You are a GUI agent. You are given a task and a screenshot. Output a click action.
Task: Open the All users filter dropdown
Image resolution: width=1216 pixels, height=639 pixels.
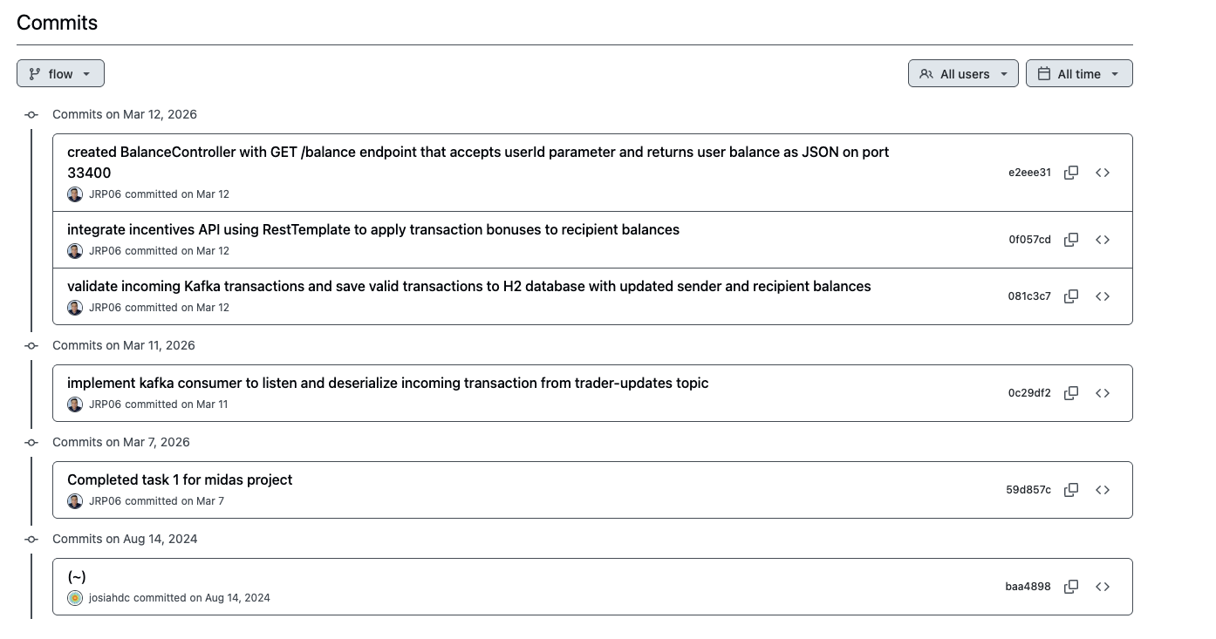[963, 74]
